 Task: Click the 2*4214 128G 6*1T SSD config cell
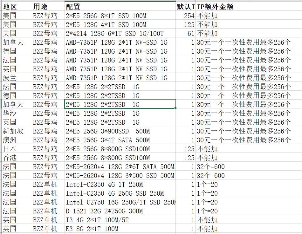(x=120, y=33)
